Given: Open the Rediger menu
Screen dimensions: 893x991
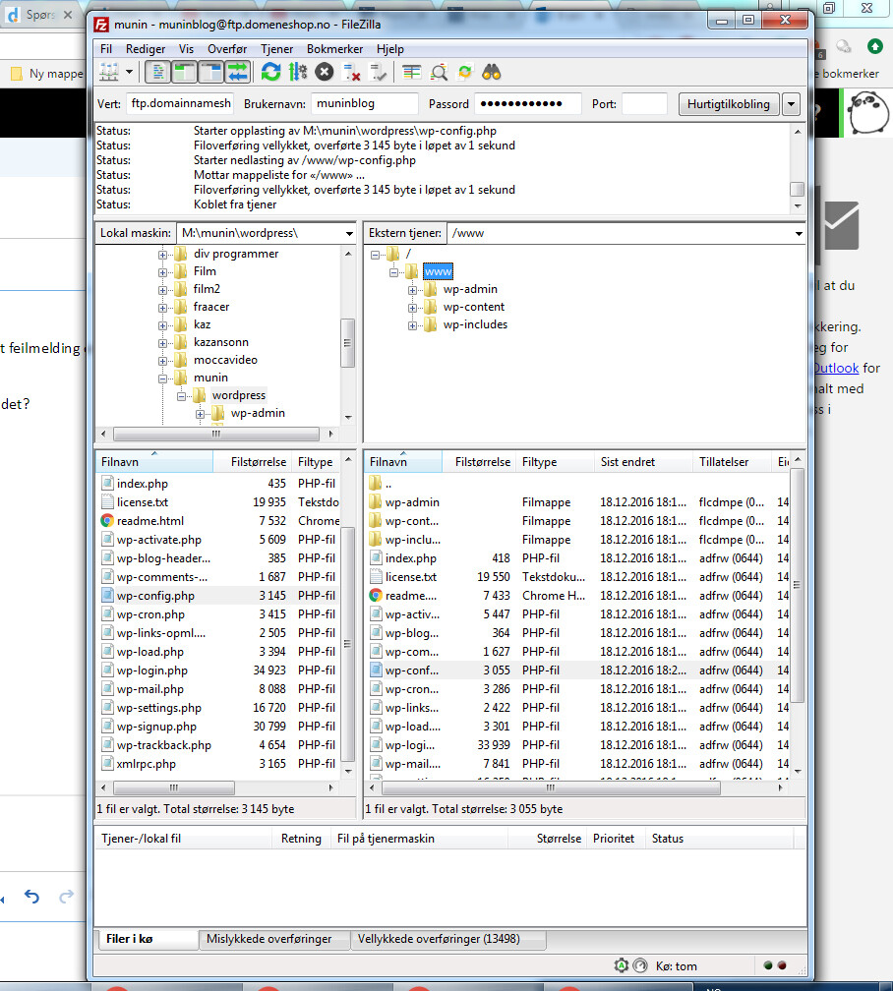Looking at the screenshot, I should coord(145,49).
